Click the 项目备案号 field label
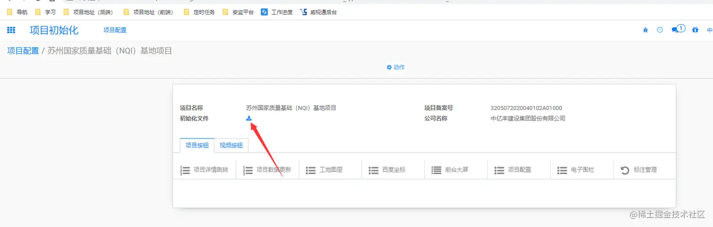This screenshot has height=227, width=713. 439,108
